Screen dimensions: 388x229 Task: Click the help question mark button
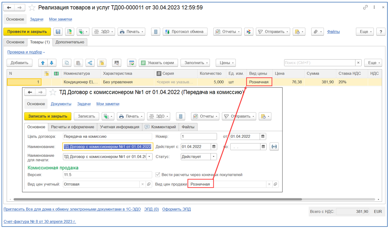click(x=381, y=32)
